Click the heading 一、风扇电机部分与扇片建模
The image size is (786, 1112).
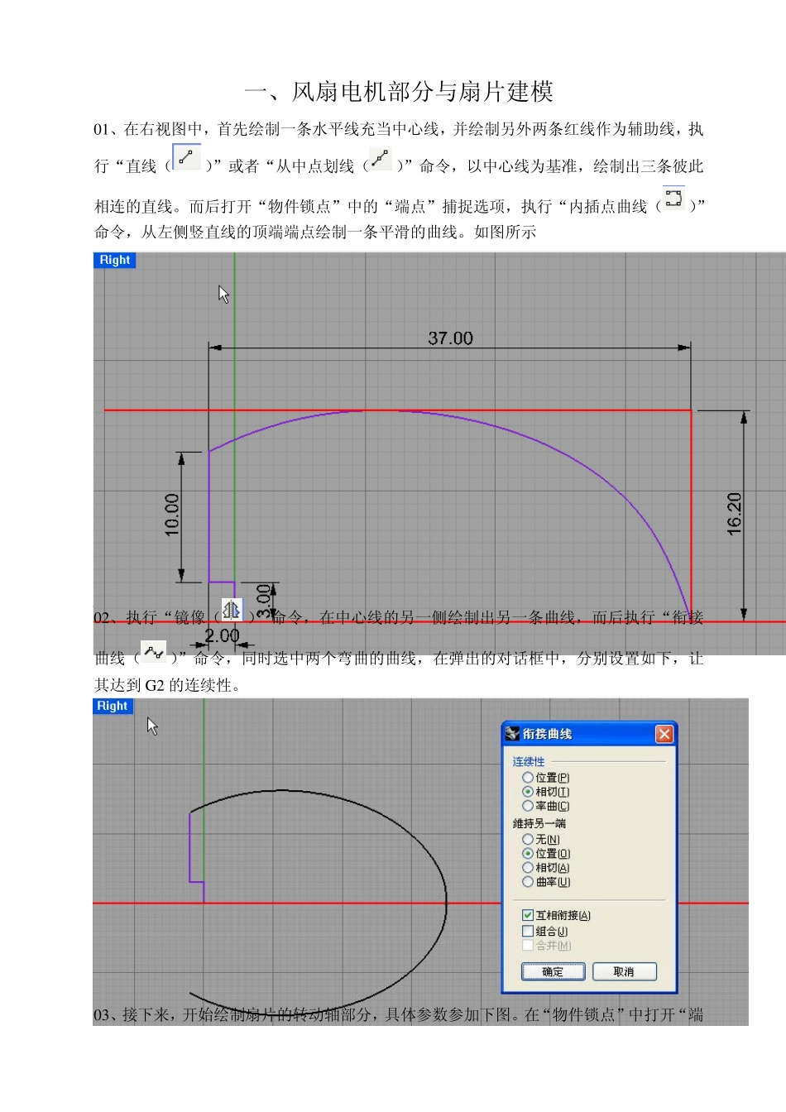(x=399, y=92)
